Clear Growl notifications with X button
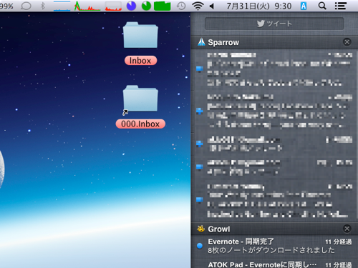The image size is (358, 268). click(347, 229)
